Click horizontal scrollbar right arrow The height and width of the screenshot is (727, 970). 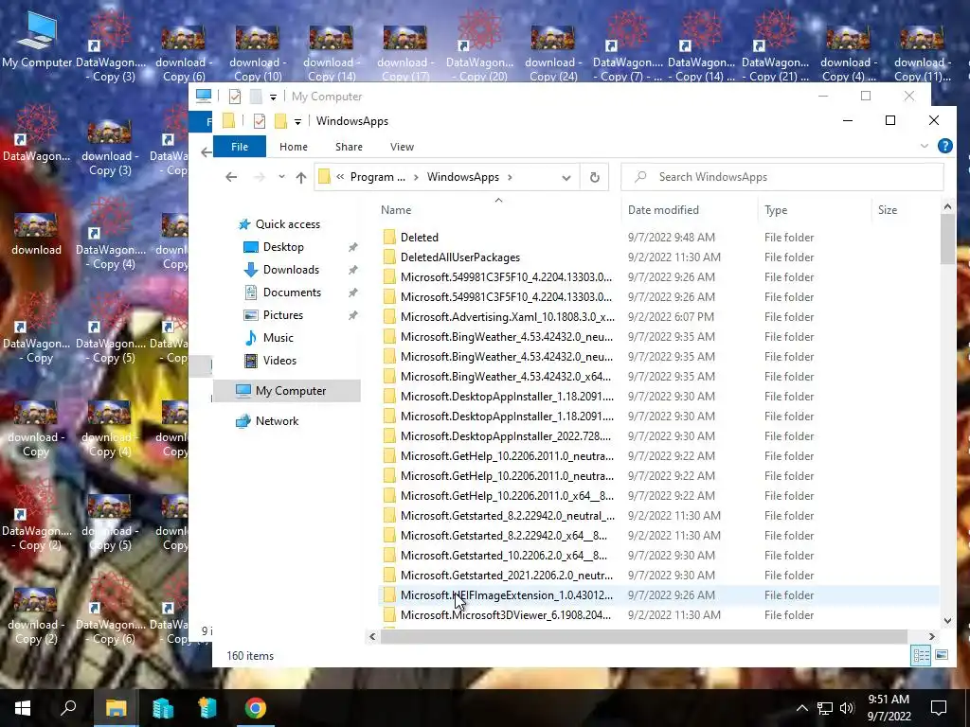(x=932, y=636)
